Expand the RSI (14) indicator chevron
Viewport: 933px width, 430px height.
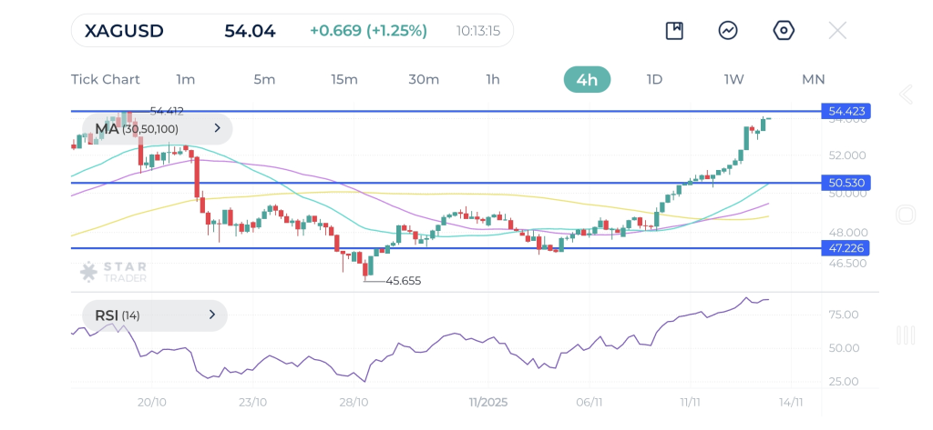(x=211, y=315)
